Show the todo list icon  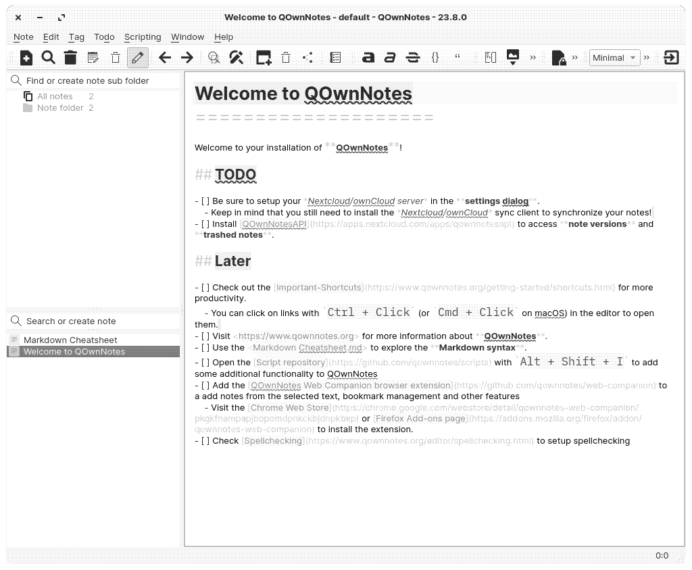click(x=335, y=58)
